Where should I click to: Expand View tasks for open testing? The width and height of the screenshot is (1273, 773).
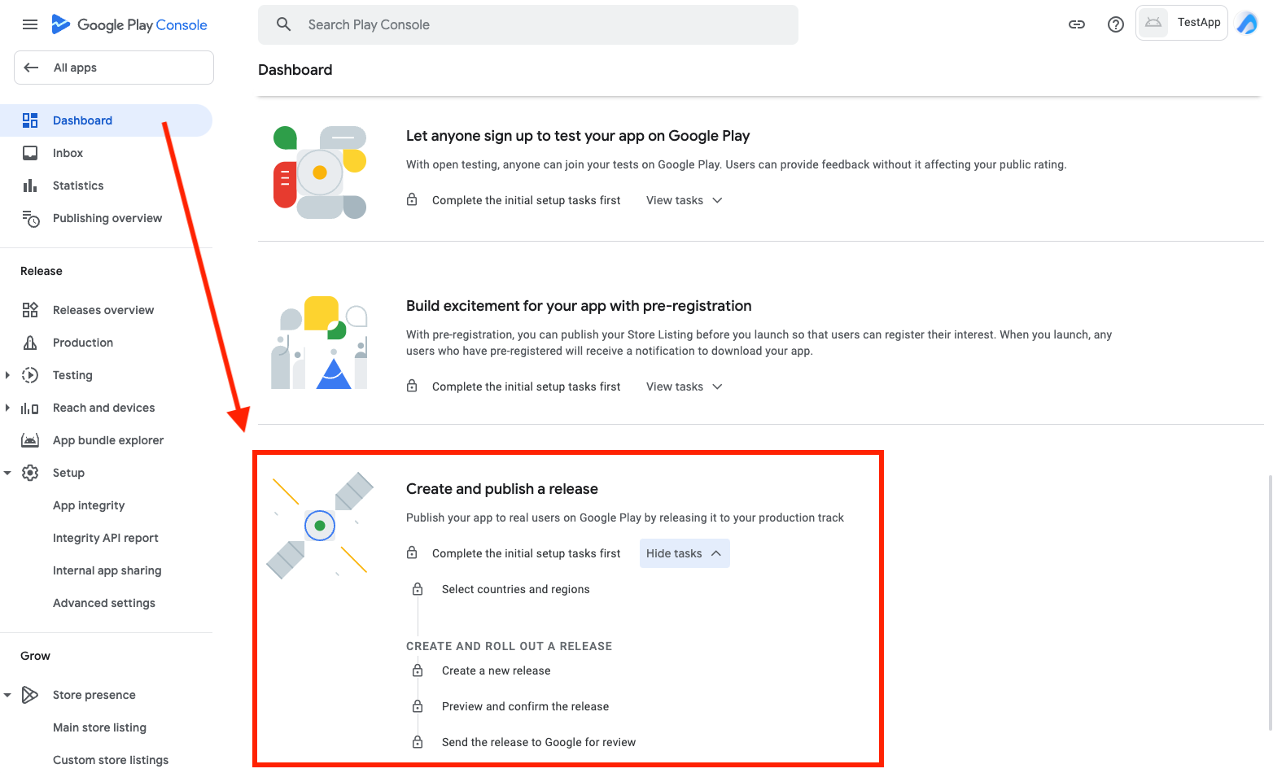[685, 200]
